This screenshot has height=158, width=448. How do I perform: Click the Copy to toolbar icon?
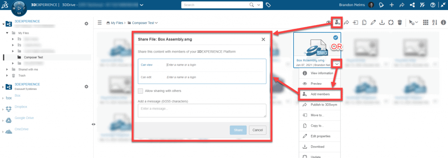[x=364, y=23]
